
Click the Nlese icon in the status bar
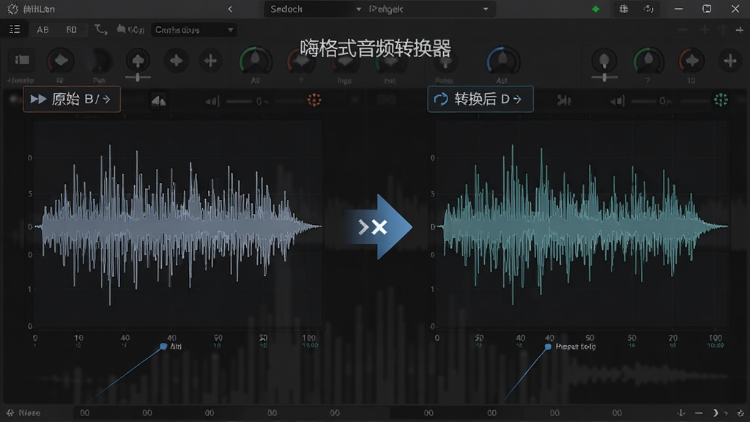(x=10, y=412)
